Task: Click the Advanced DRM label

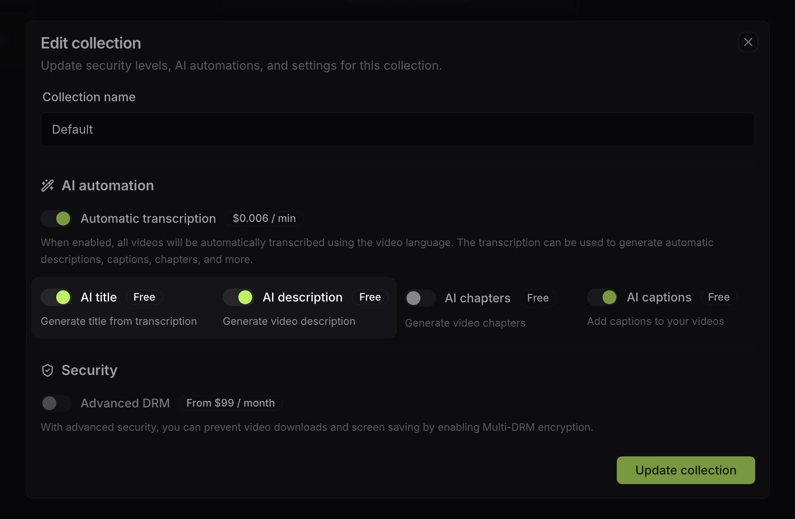Action: click(125, 403)
